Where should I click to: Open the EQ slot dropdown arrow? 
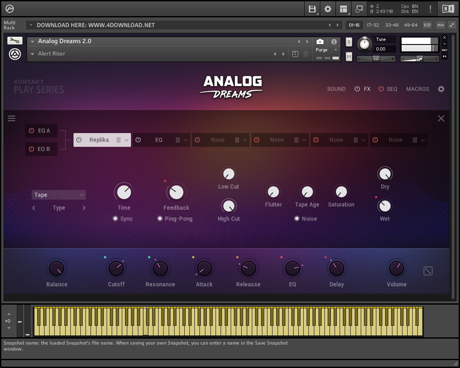(186, 140)
